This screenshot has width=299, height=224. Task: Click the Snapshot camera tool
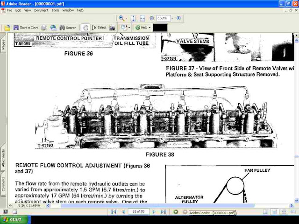[112, 28]
